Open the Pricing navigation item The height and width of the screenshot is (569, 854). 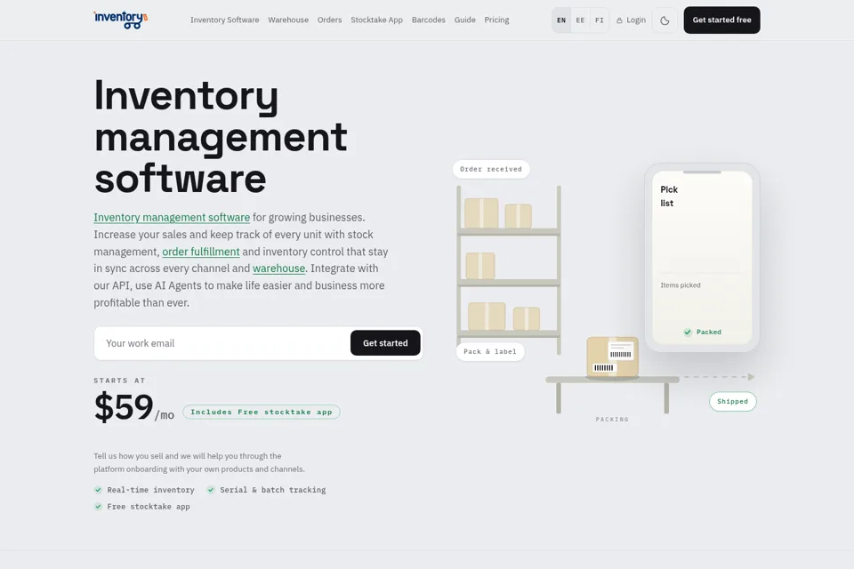[x=496, y=20]
